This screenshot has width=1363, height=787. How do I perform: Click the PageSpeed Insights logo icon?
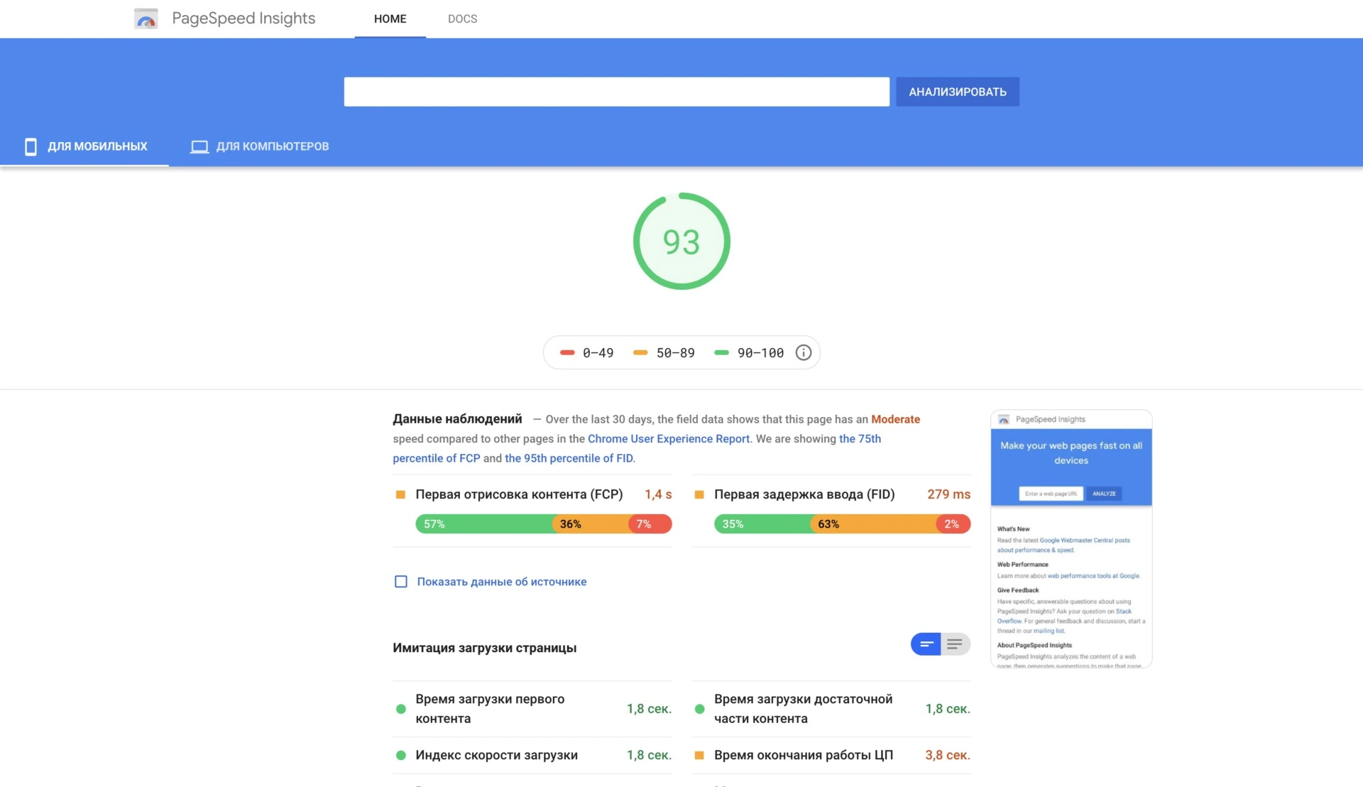pyautogui.click(x=146, y=18)
